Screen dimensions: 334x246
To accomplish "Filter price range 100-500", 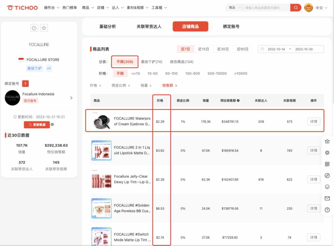I will (x=193, y=74).
